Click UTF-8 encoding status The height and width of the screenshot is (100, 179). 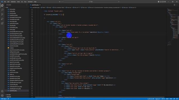[163, 99]
